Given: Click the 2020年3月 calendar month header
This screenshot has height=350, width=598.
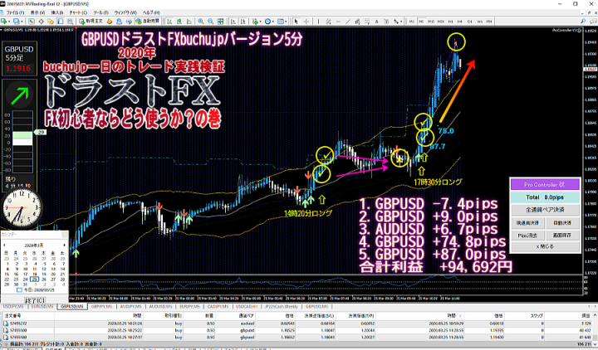Looking at the screenshot, I should tap(33, 247).
